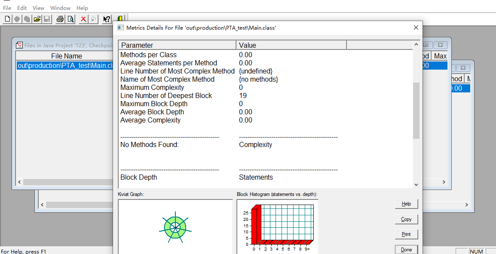Open the Help menu

coord(82,8)
